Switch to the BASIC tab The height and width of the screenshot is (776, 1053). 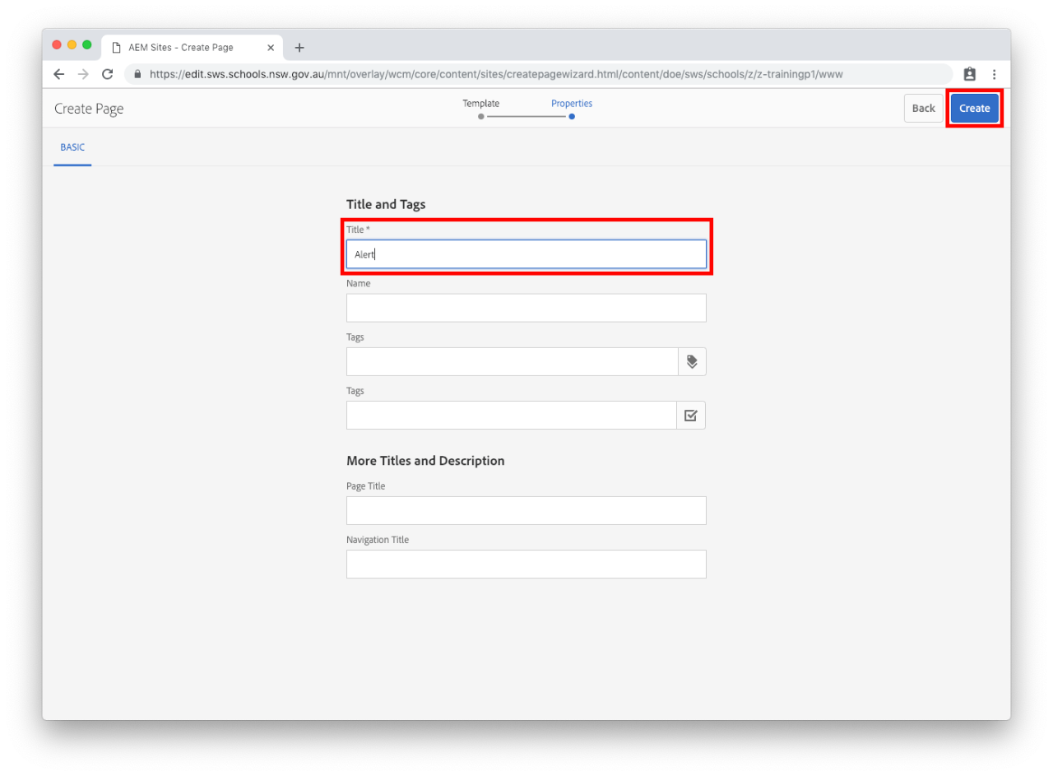tap(72, 147)
